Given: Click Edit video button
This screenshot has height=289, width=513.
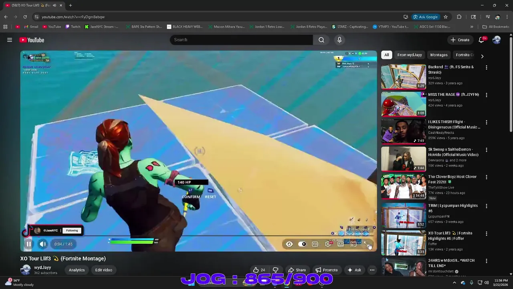Looking at the screenshot, I should (103, 270).
